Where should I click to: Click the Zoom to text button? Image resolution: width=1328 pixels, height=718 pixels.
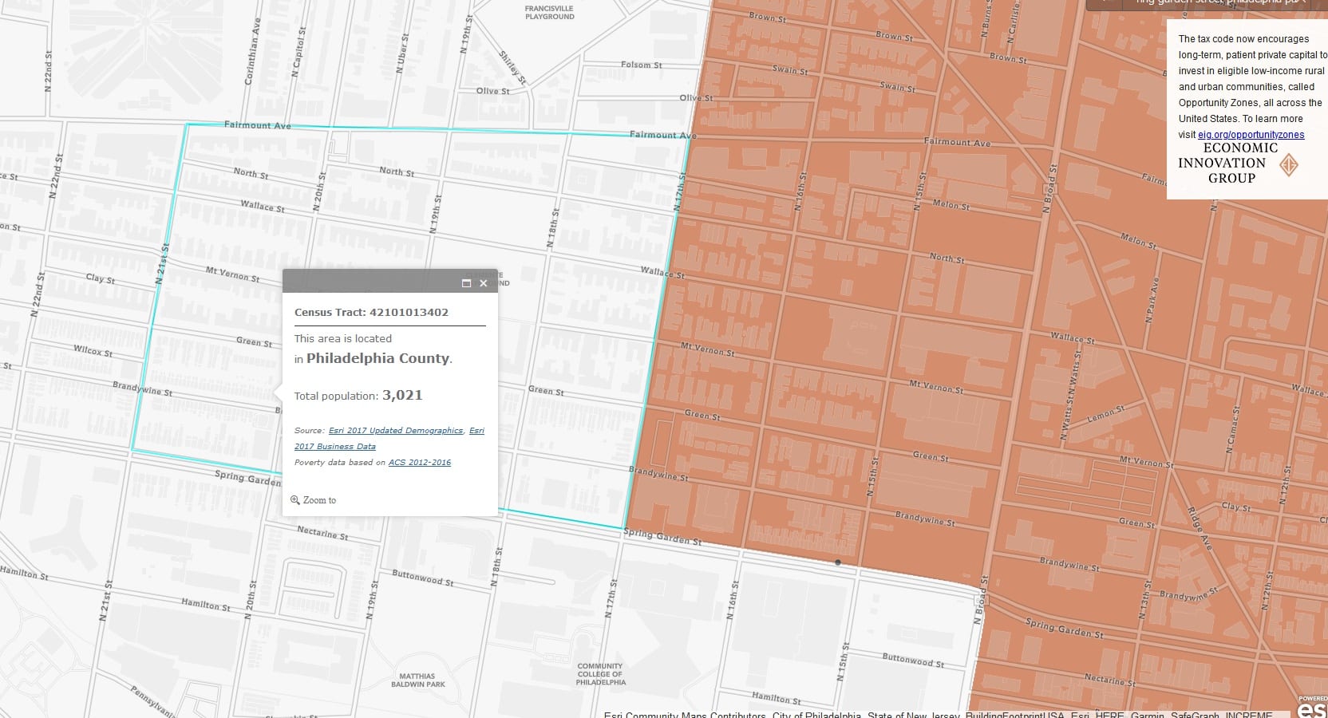click(x=319, y=500)
